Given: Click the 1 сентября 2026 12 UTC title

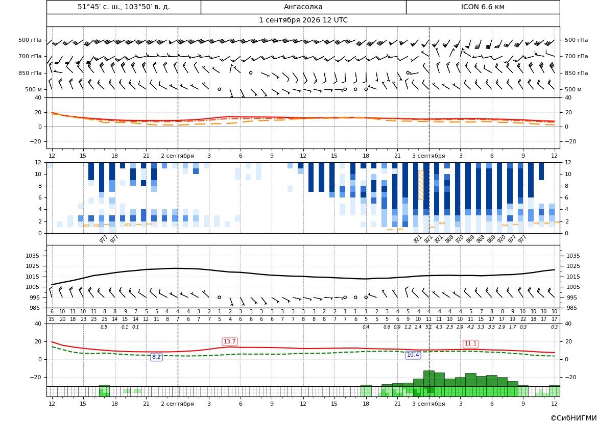Looking at the screenshot, I should tap(303, 20).
